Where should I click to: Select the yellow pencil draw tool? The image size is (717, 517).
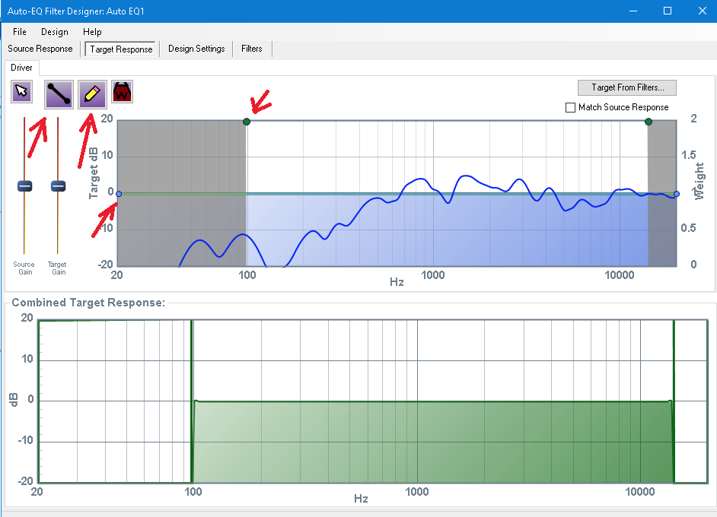92,94
